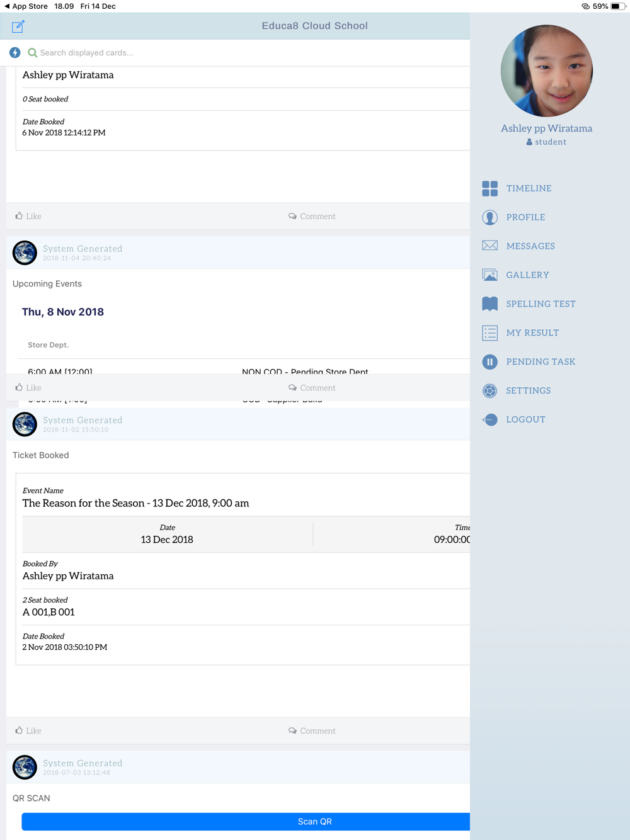This screenshot has height=840, width=630.
Task: Tap globe avatar of 2018-07-03 post
Action: (x=25, y=767)
